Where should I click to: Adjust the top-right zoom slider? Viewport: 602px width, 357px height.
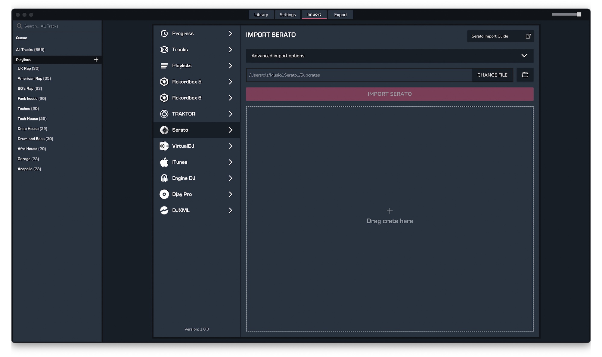[x=566, y=14]
